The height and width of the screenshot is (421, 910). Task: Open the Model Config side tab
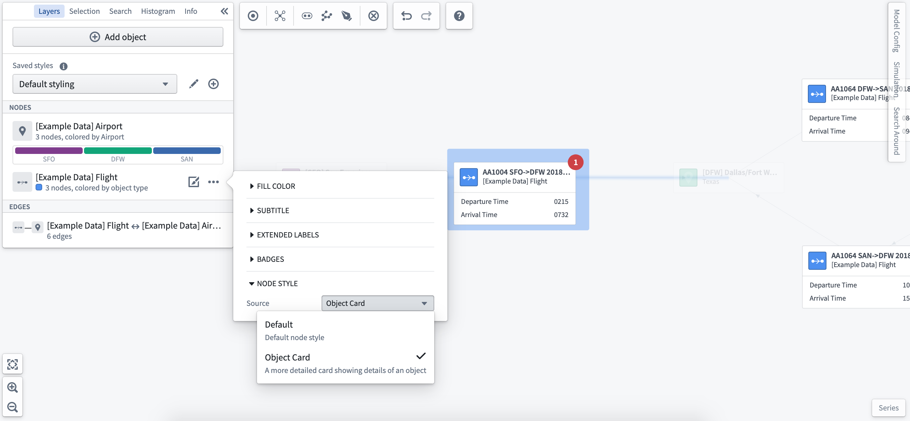pyautogui.click(x=896, y=31)
